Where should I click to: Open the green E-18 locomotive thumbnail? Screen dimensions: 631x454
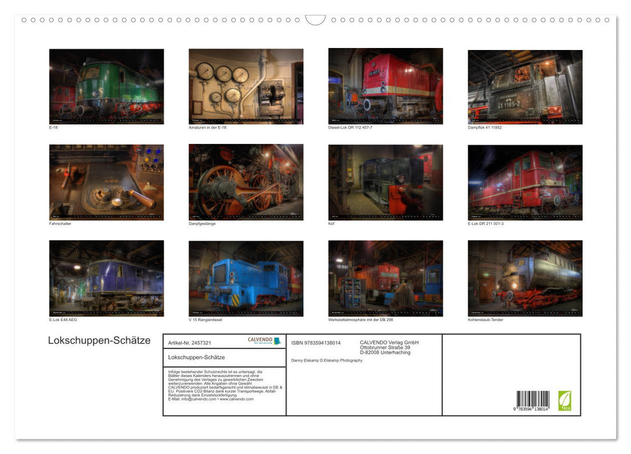(107, 86)
